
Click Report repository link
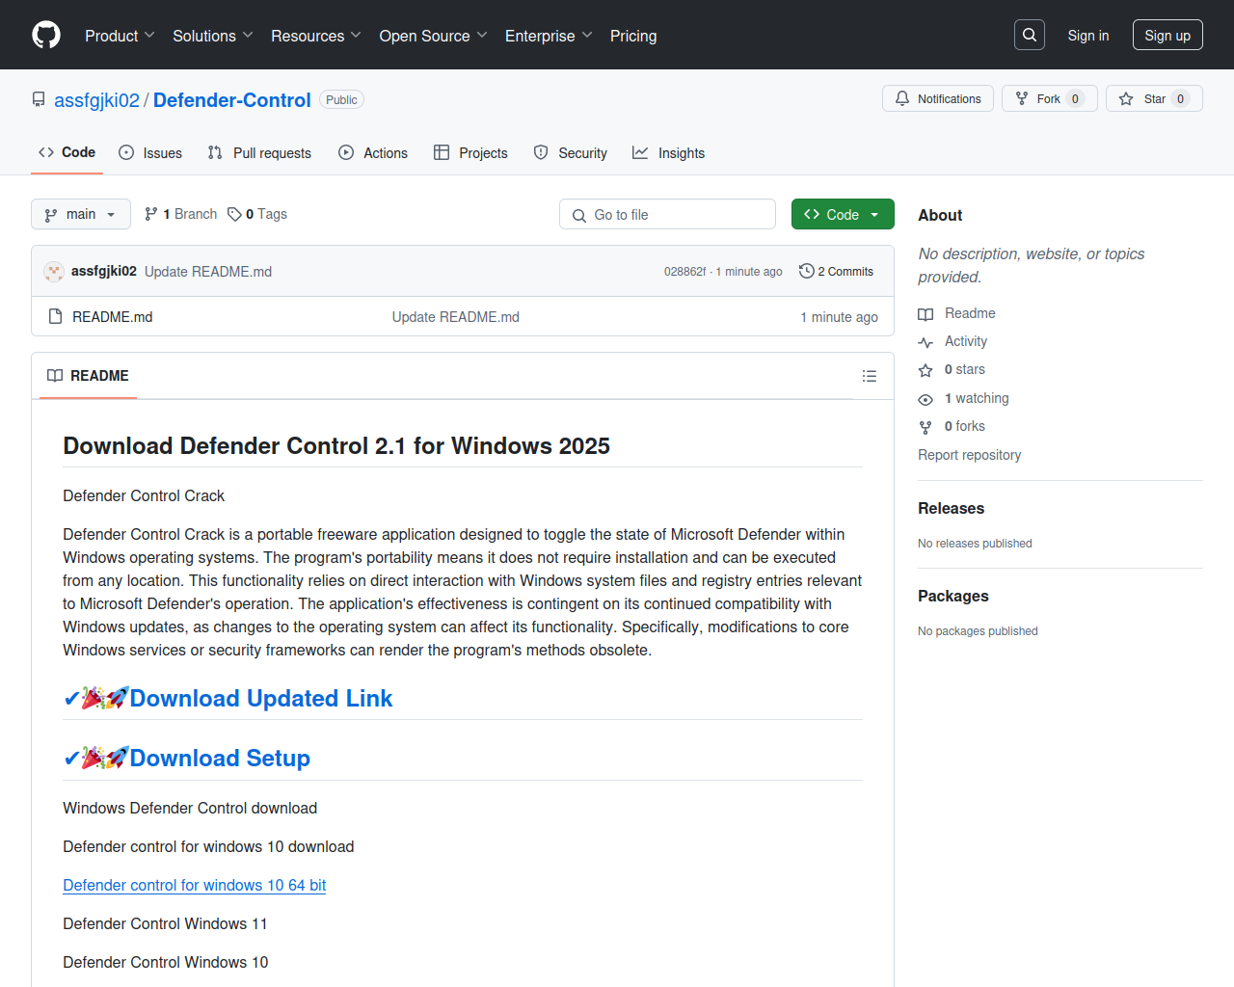tap(969, 455)
